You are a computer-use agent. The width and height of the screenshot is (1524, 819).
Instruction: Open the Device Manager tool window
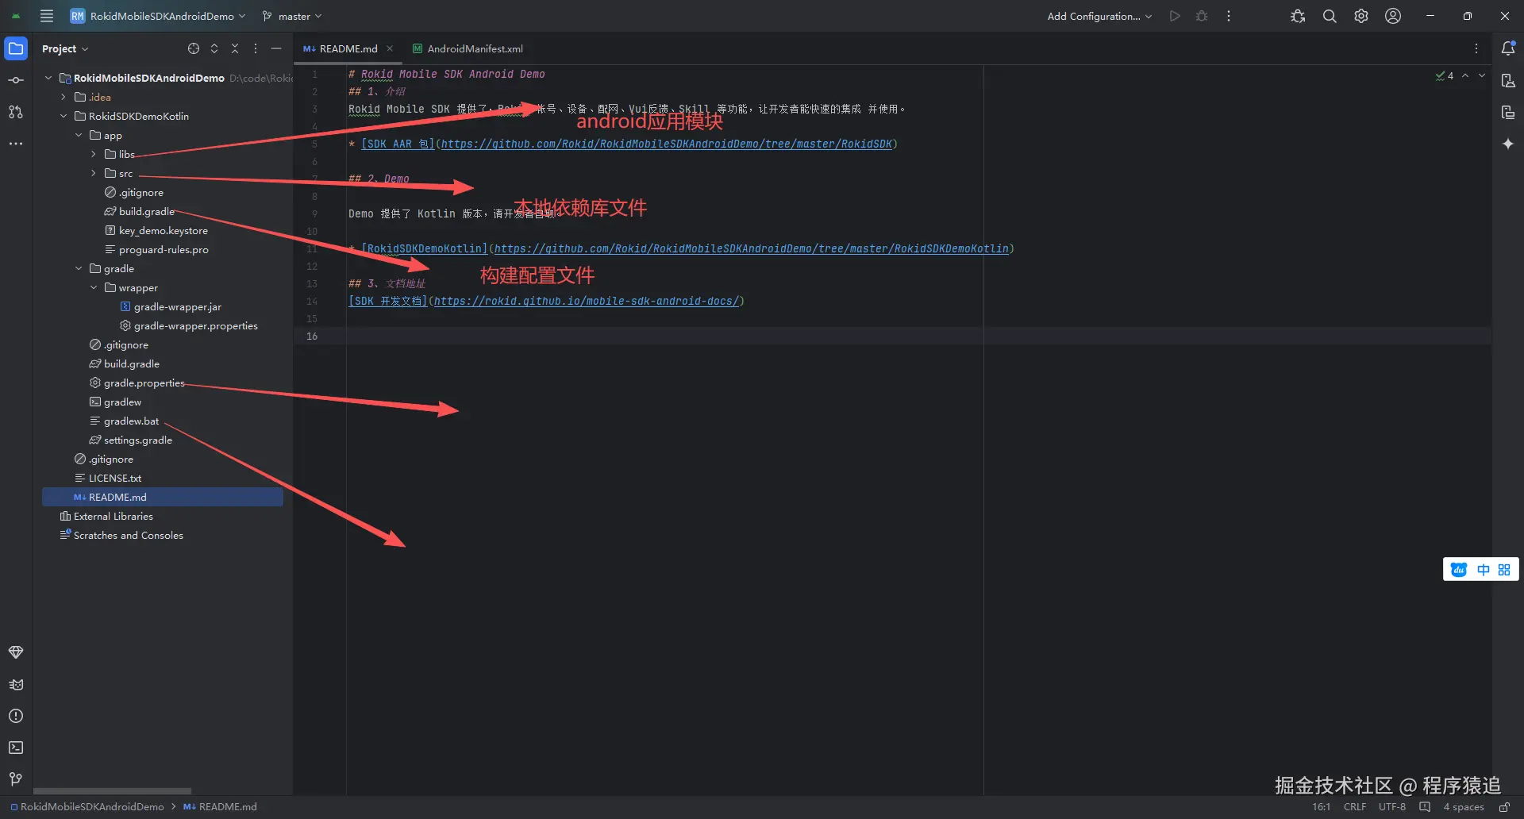click(x=1508, y=80)
